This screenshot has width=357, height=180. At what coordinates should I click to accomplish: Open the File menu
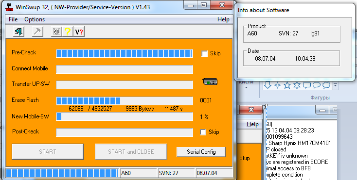tap(13, 19)
